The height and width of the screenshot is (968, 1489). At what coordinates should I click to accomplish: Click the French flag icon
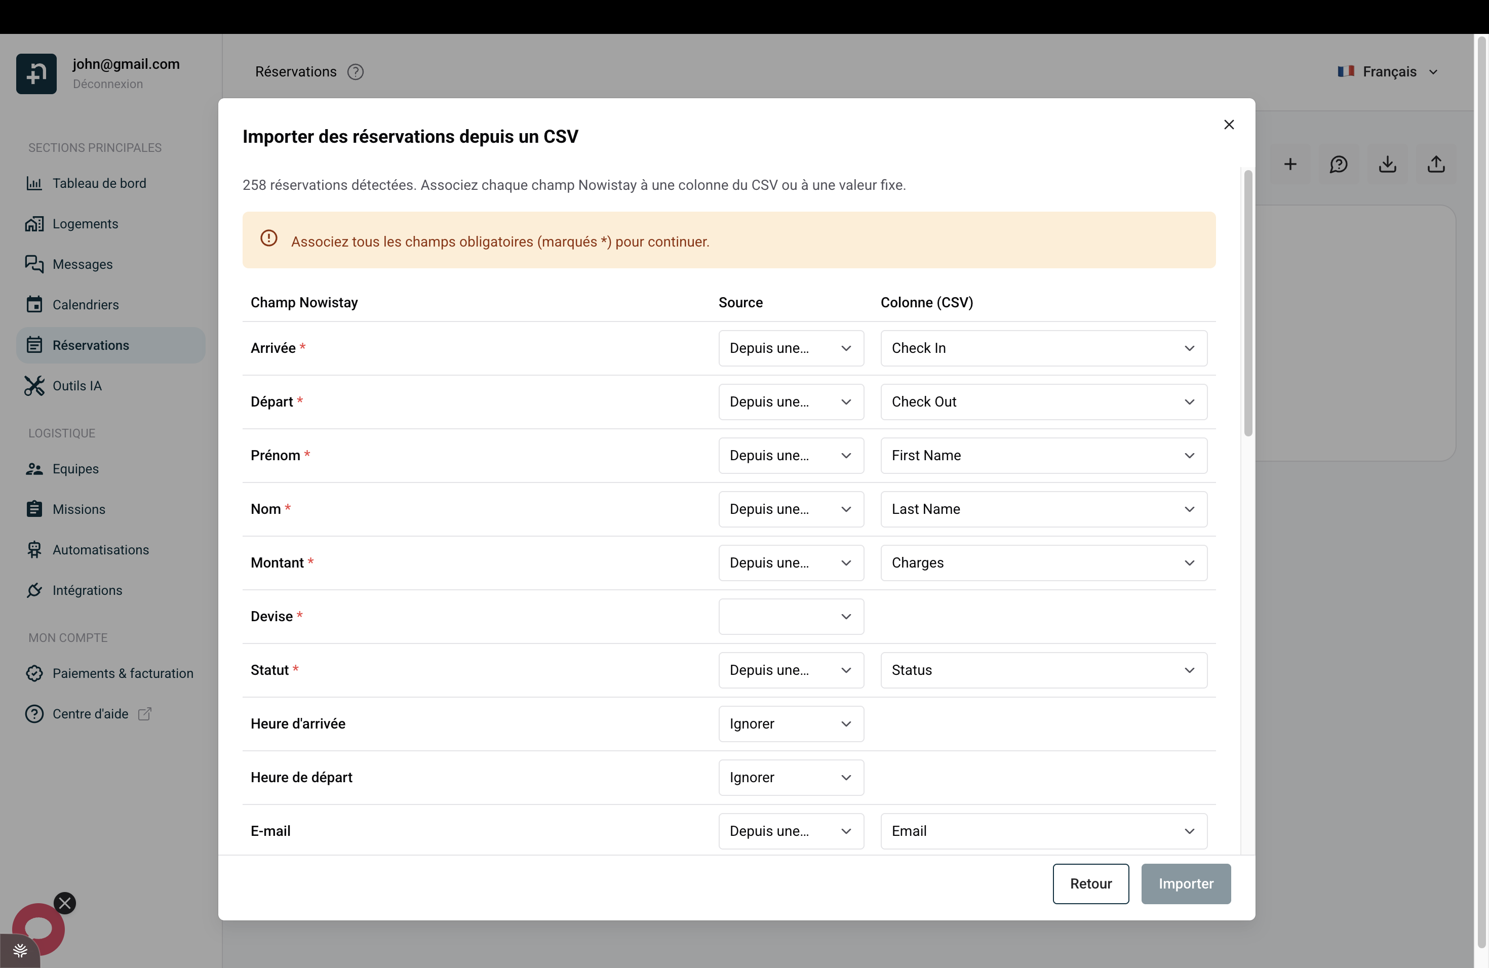1346,71
